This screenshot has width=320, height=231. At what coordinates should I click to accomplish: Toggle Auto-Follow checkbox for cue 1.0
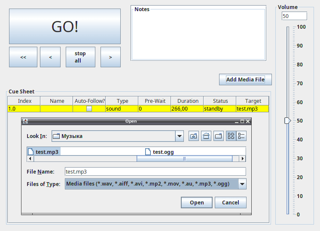point(89,108)
